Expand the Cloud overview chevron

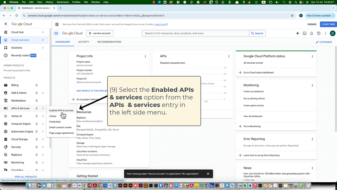coord(43,40)
